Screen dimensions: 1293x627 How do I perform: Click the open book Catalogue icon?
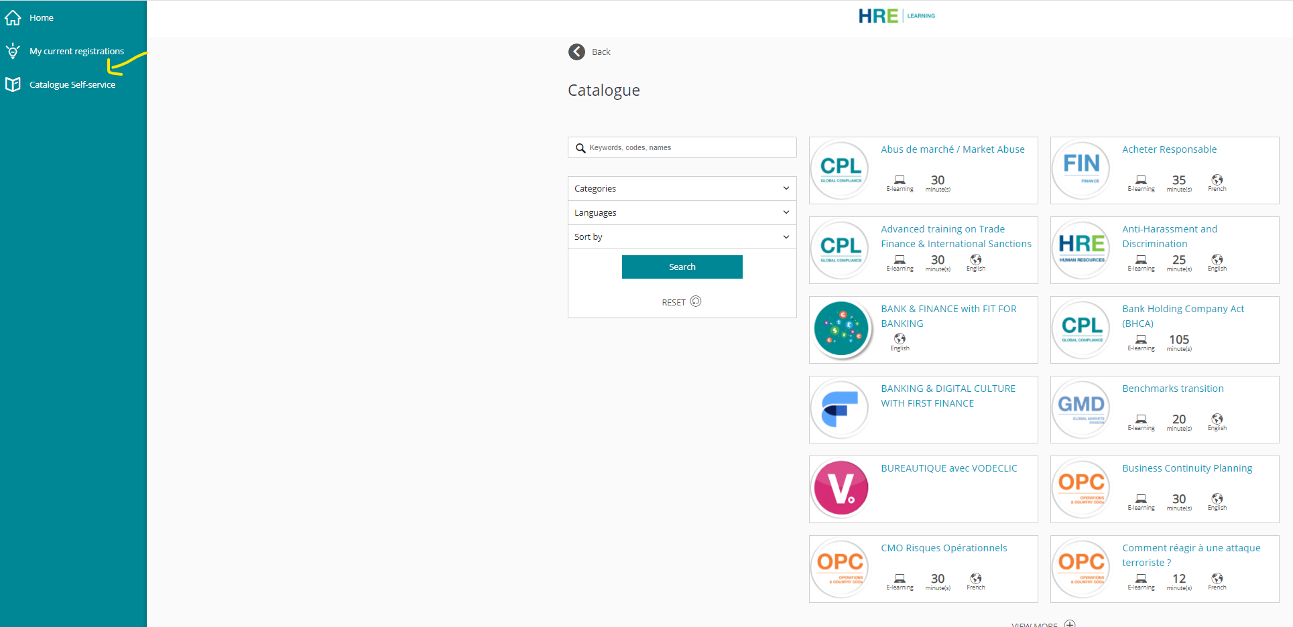pos(13,84)
